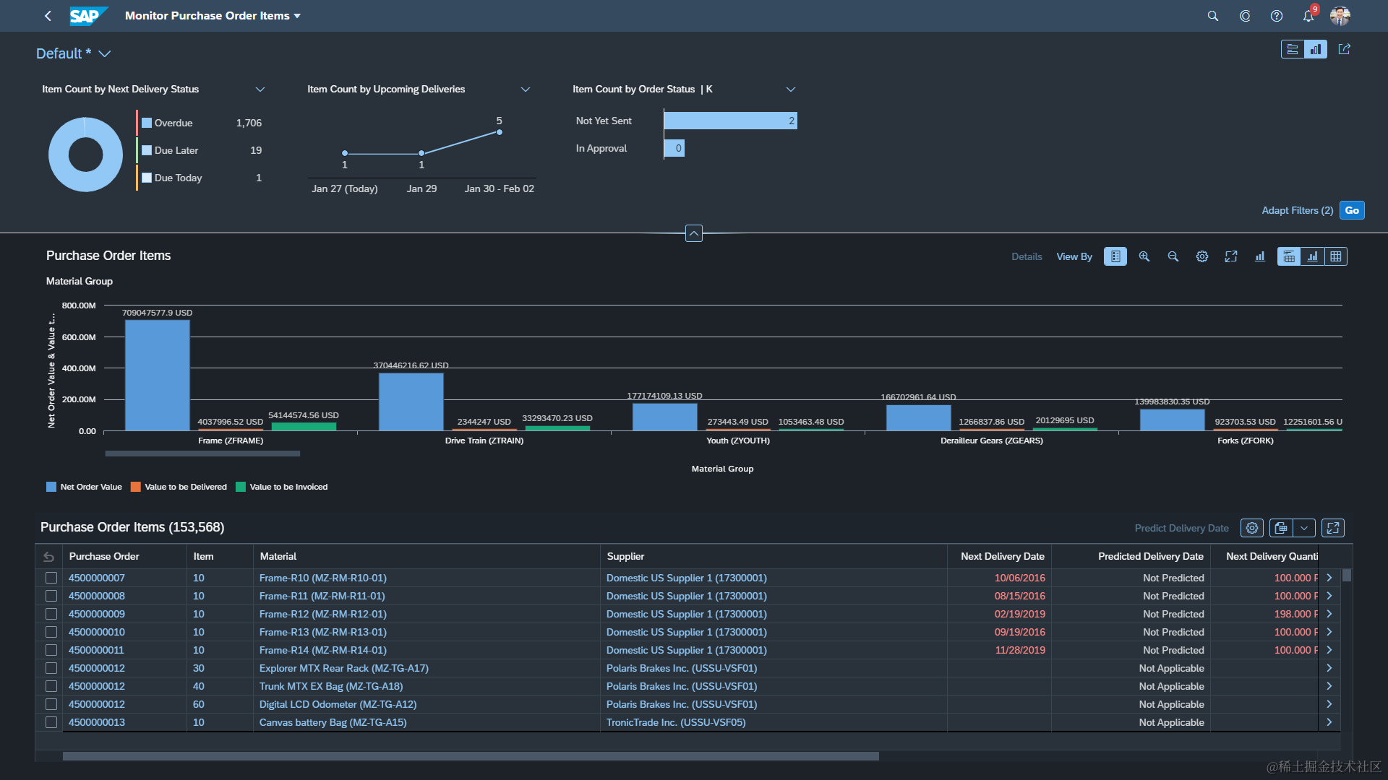1388x780 pixels.
Task: Click the share page icon
Action: tap(1345, 49)
